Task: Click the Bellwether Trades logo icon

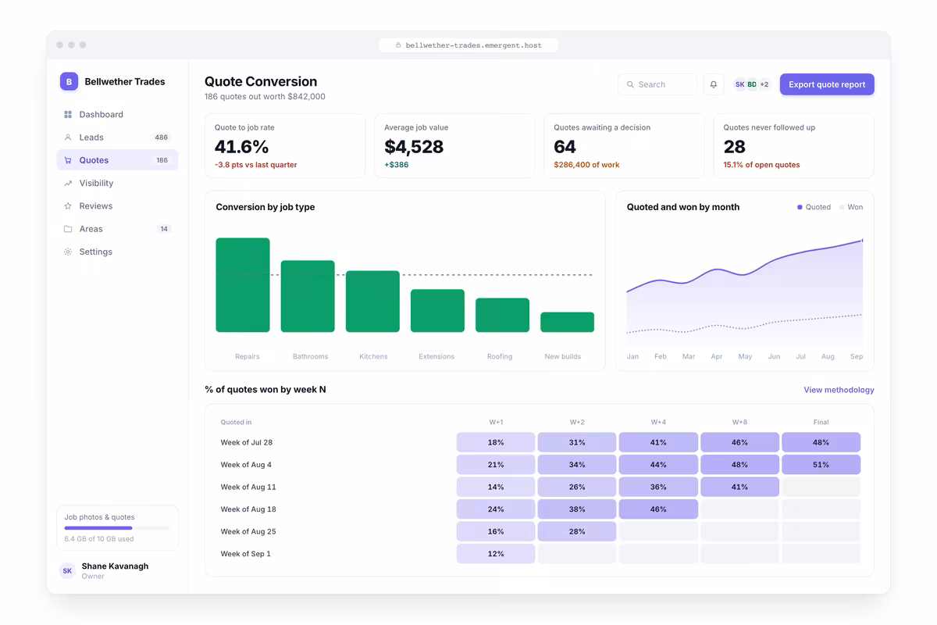Action: (69, 81)
